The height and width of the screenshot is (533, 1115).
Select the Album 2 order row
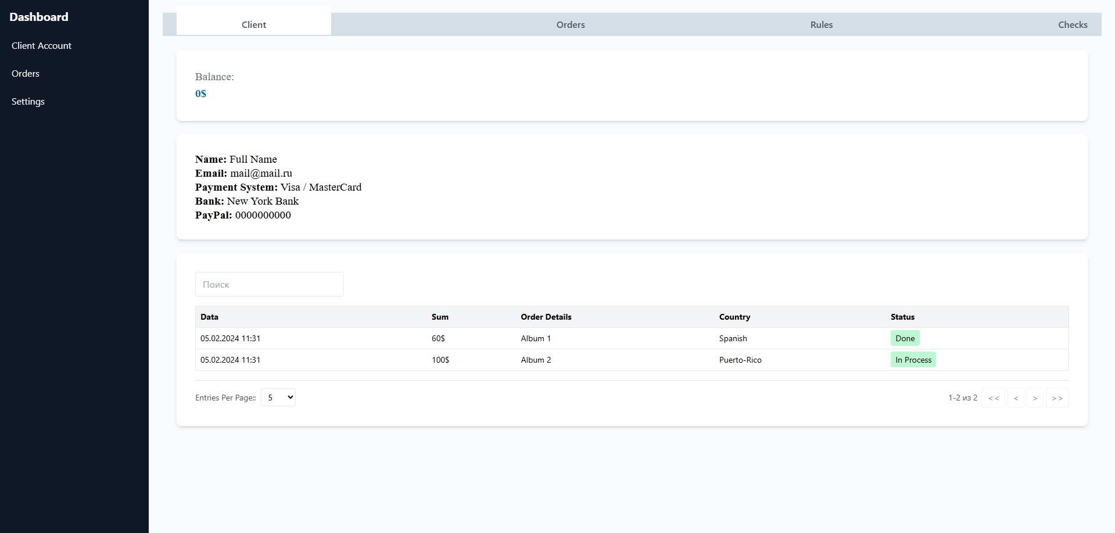(536, 360)
